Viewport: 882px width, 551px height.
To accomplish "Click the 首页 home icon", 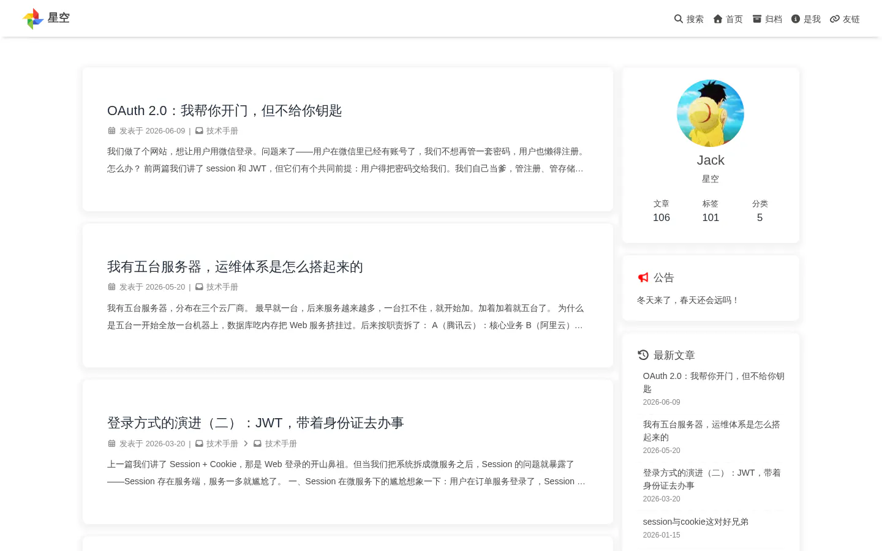I will (718, 19).
